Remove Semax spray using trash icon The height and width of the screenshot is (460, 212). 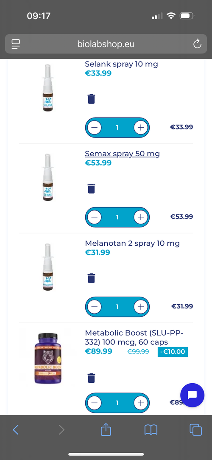point(92,188)
